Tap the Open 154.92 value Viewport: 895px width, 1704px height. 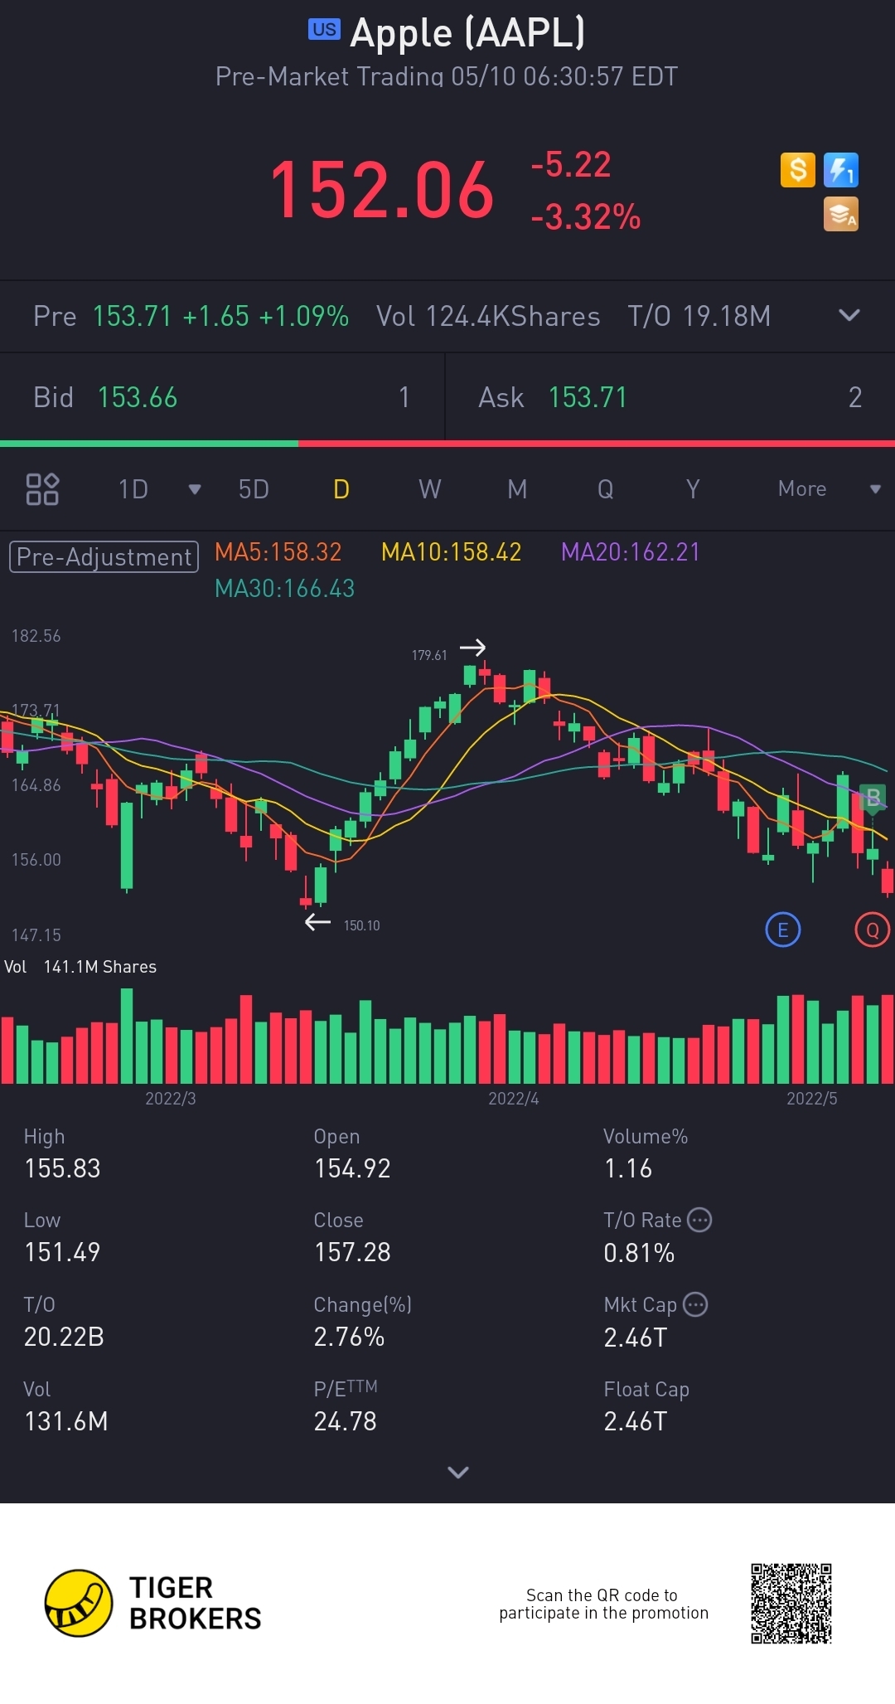352,1168
